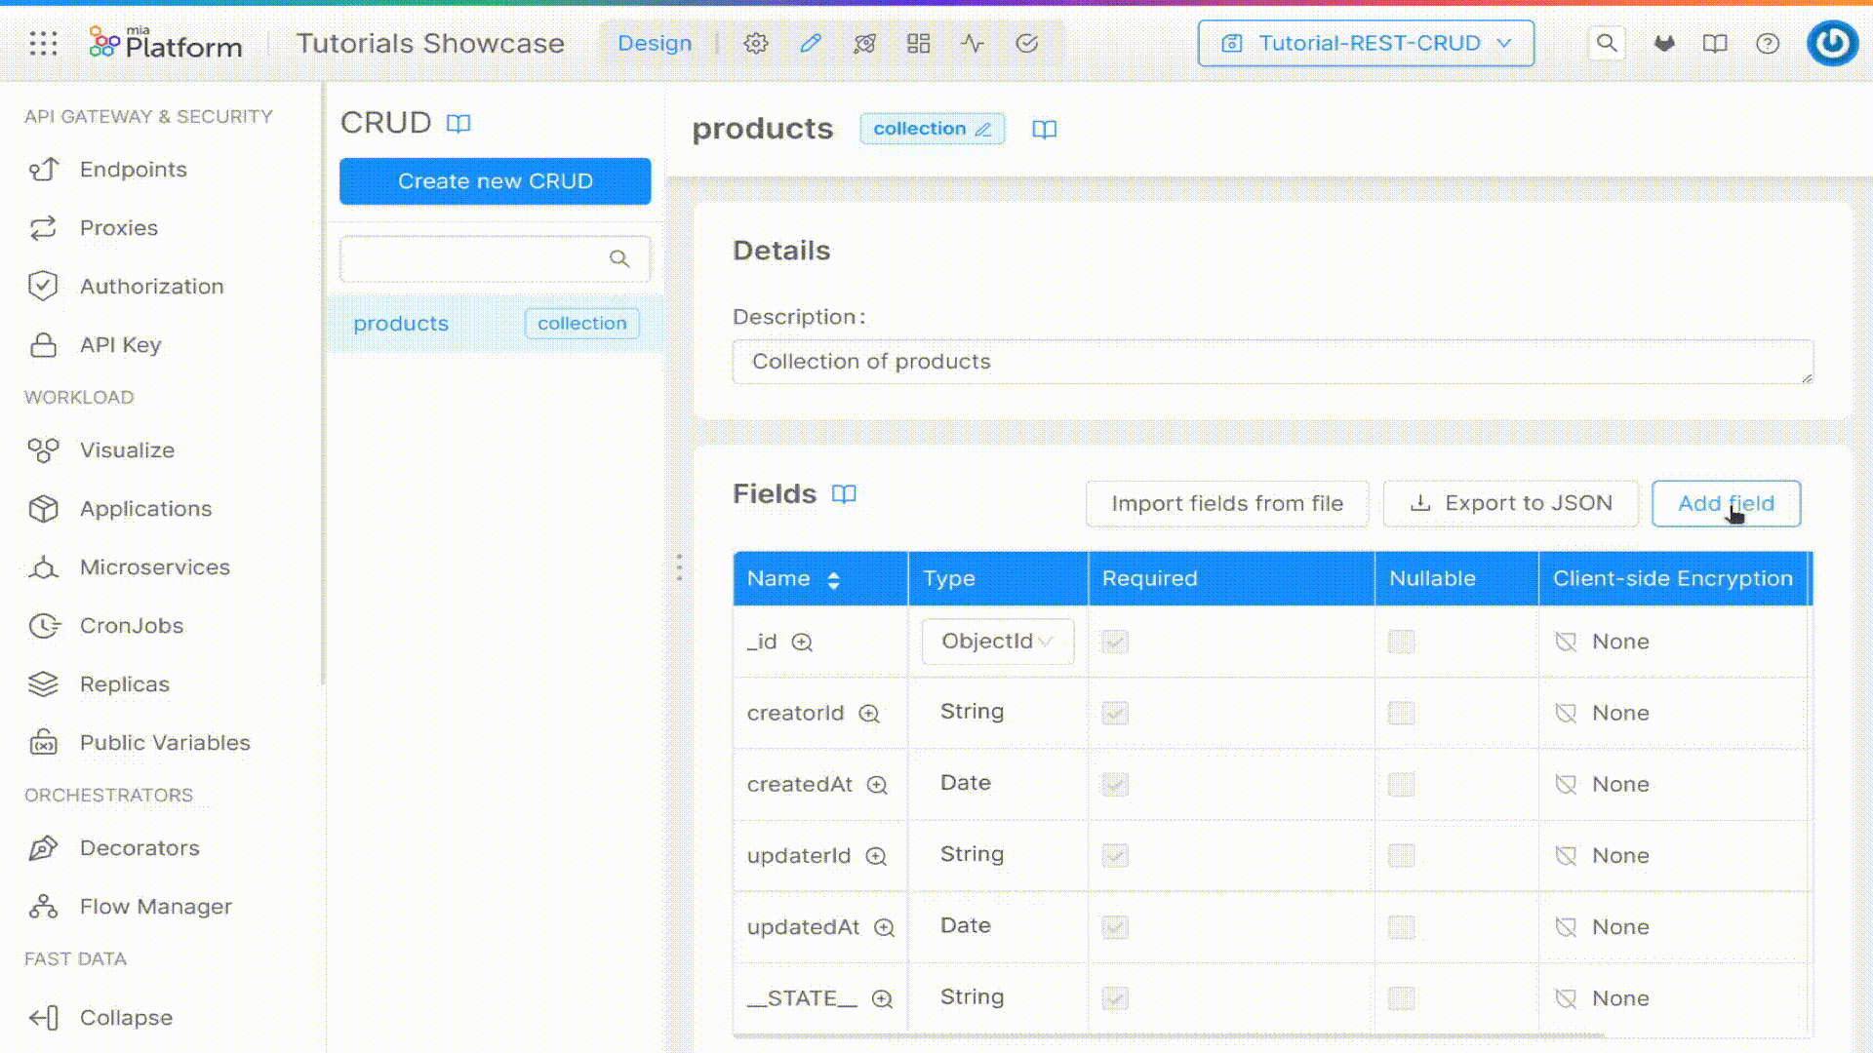1873x1053 pixels.
Task: Open the monitoring pulse icon in top toolbar
Action: tap(972, 43)
